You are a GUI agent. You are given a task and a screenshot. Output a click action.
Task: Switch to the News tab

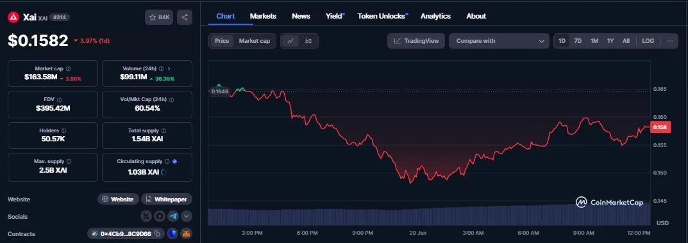tap(301, 16)
